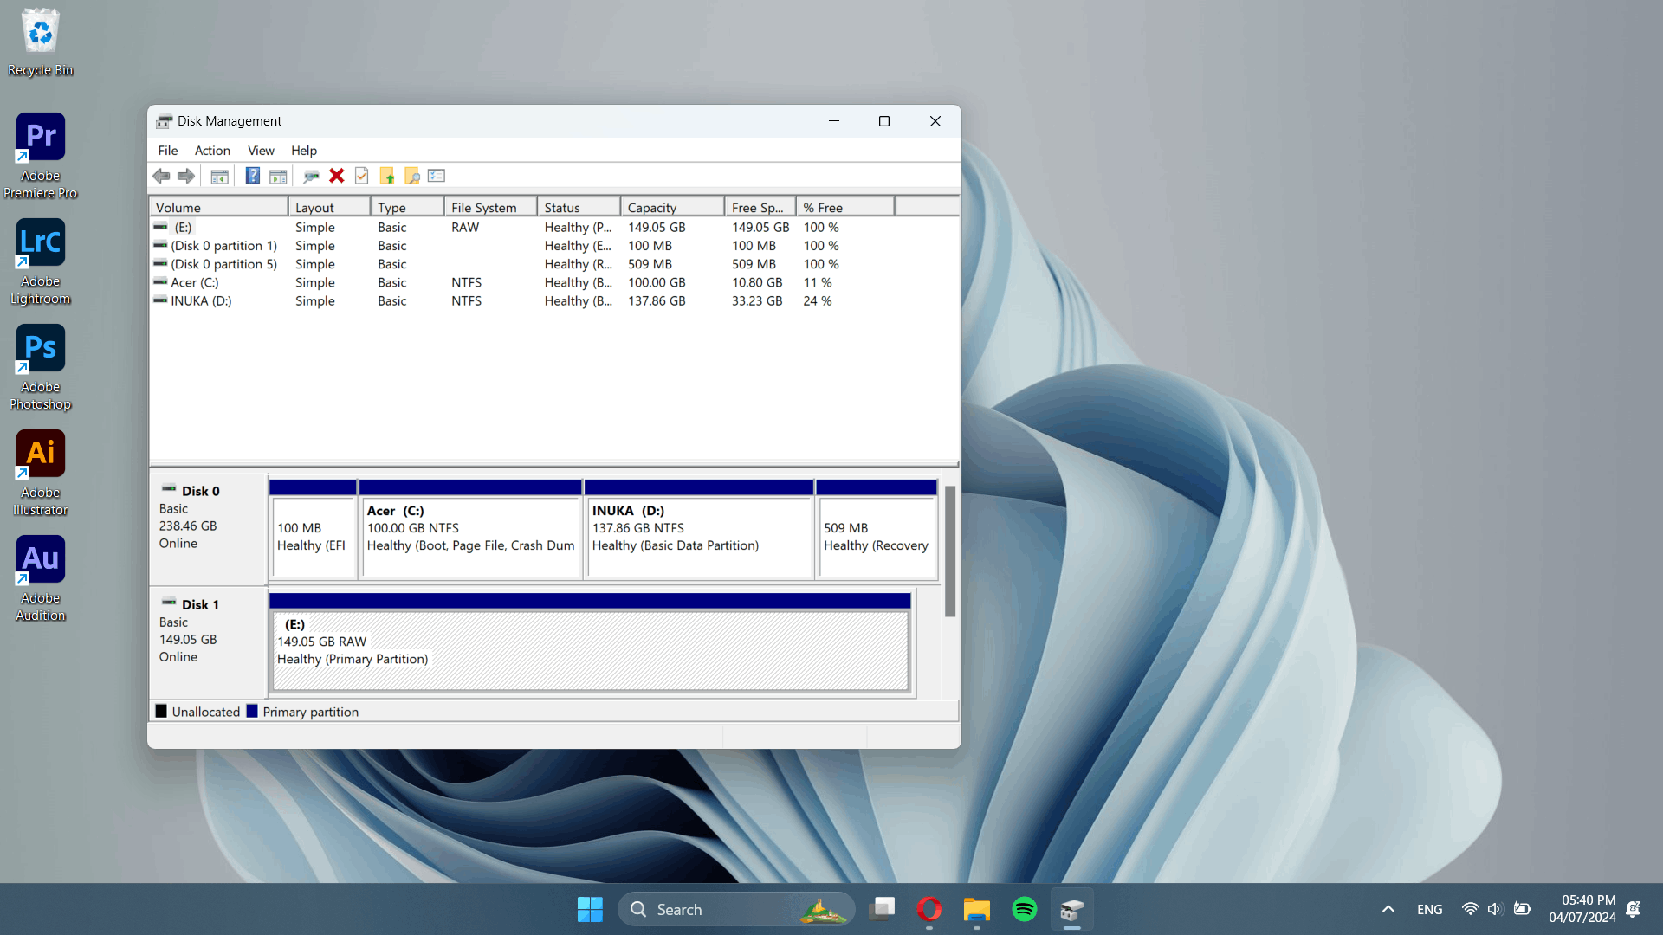Viewport: 1663px width, 935px height.
Task: Click the red X Delete icon
Action: [x=337, y=177]
